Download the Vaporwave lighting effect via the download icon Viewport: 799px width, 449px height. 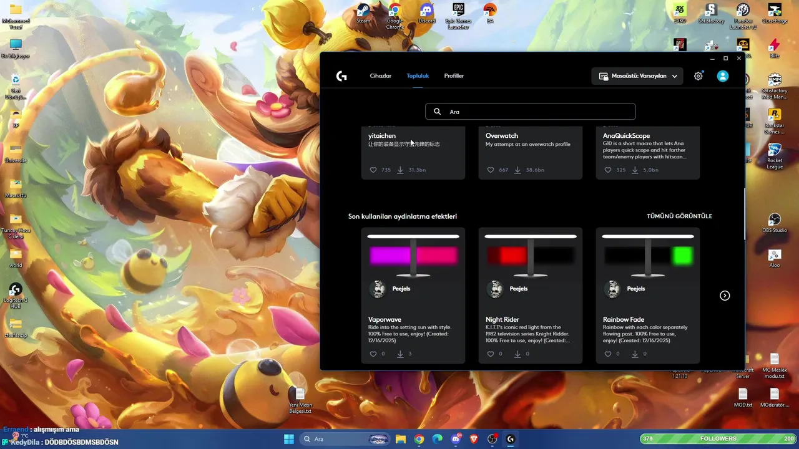pos(400,354)
